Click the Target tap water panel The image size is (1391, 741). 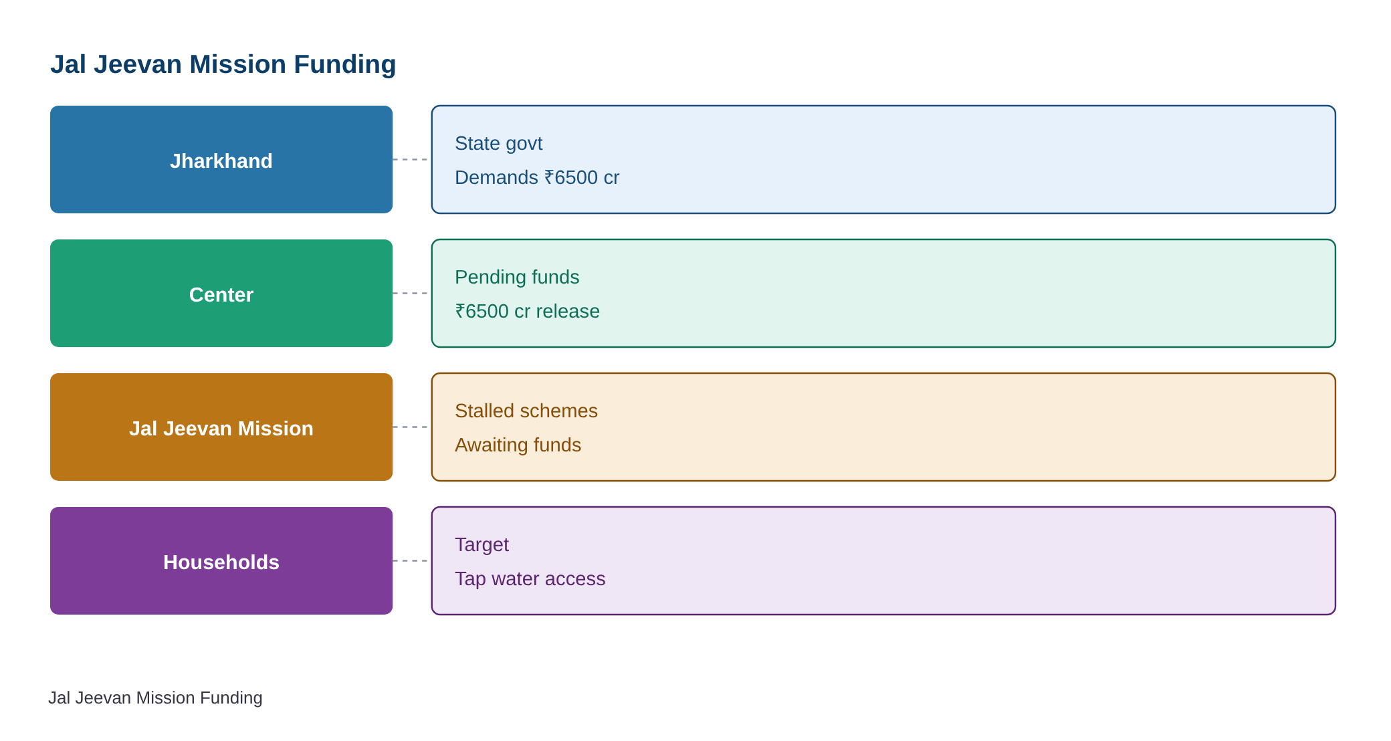[x=883, y=560]
